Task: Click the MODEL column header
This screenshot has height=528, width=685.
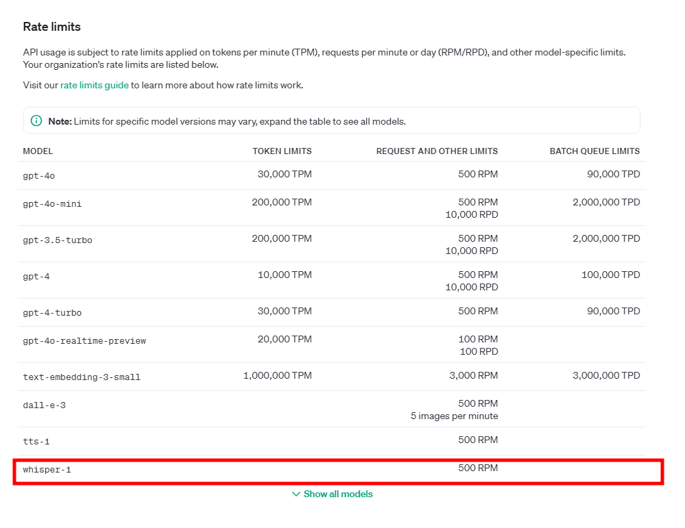Action: coord(38,151)
